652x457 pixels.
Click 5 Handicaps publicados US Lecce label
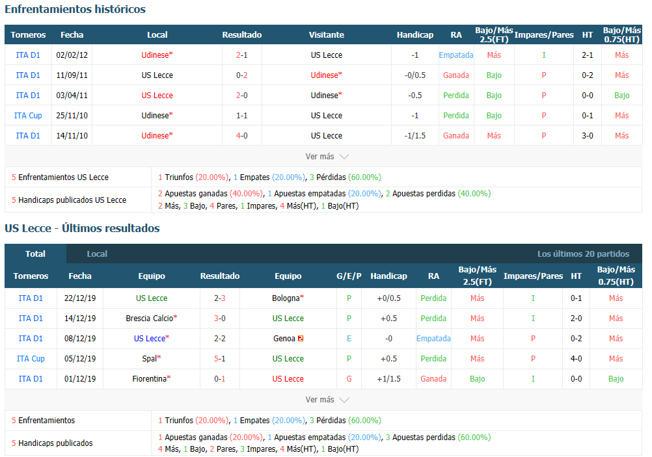point(68,200)
